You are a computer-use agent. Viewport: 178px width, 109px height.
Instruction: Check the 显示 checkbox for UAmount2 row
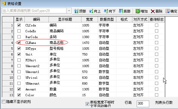pyautogui.click(x=19, y=66)
